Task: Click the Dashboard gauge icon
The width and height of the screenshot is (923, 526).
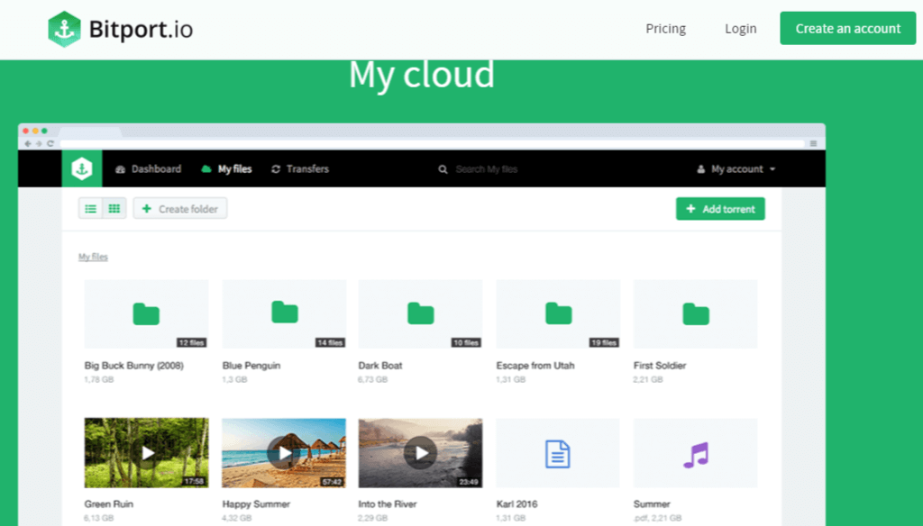Action: click(120, 169)
